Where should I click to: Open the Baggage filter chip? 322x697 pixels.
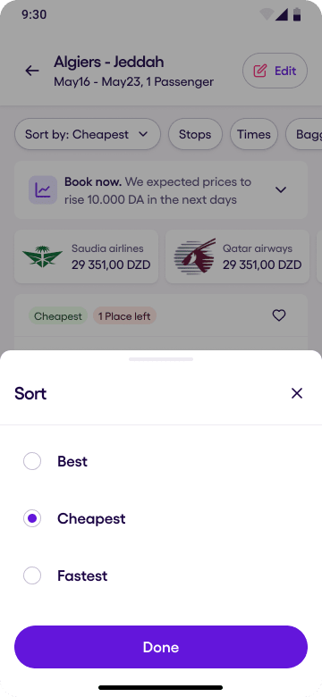304,134
